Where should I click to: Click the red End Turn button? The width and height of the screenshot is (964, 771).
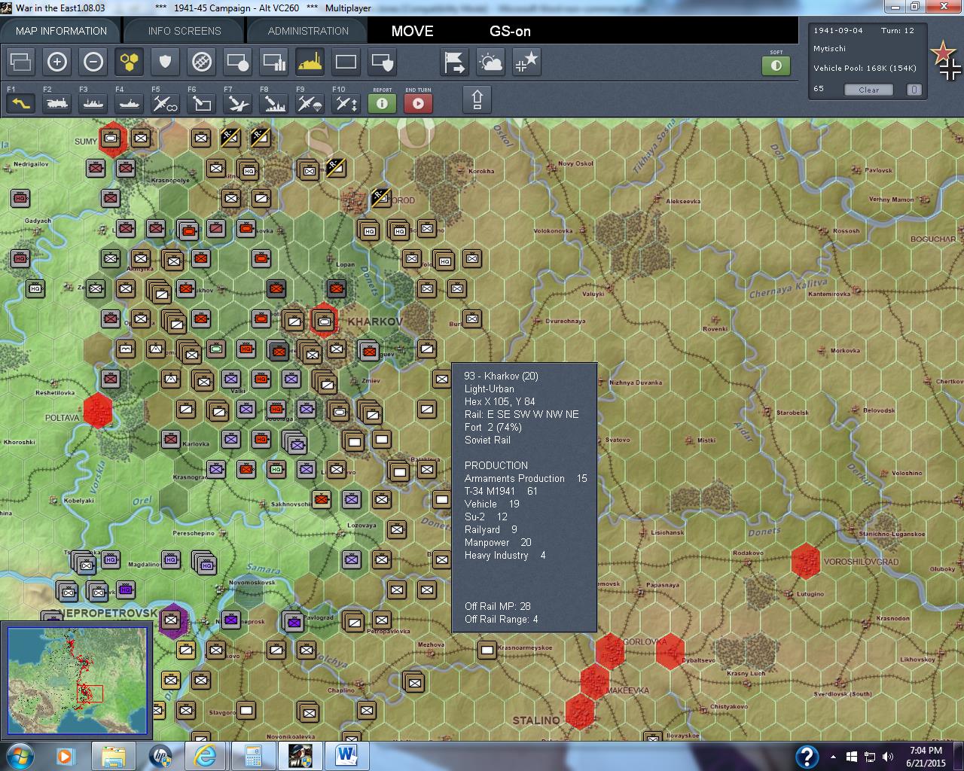419,102
